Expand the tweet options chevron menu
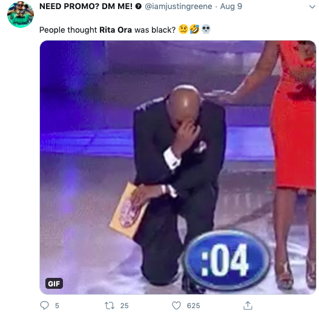319x313 pixels. click(x=312, y=7)
